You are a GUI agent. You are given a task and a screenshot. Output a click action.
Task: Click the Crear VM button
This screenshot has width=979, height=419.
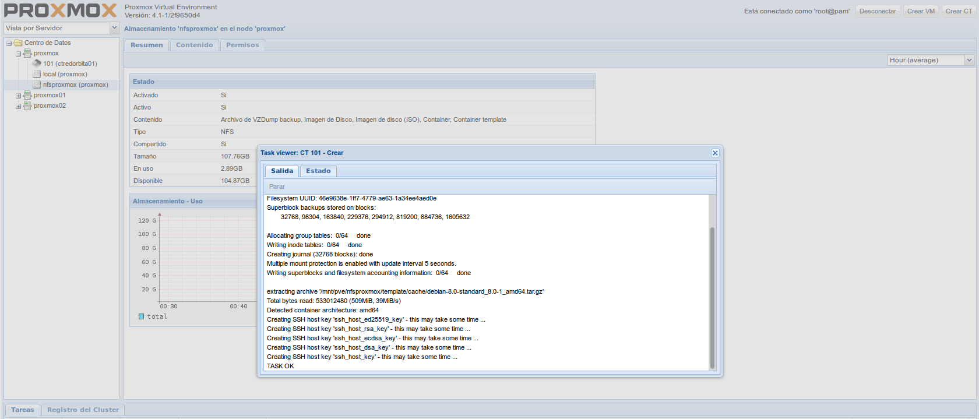click(x=921, y=11)
